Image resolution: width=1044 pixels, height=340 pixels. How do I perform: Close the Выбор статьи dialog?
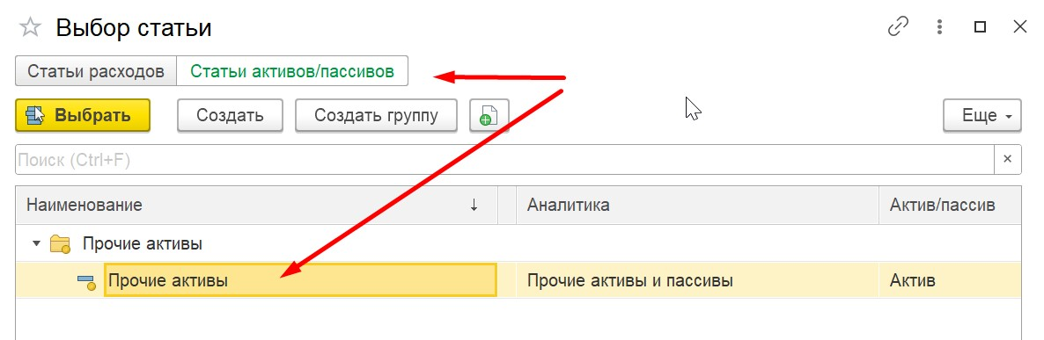pos(1019,26)
